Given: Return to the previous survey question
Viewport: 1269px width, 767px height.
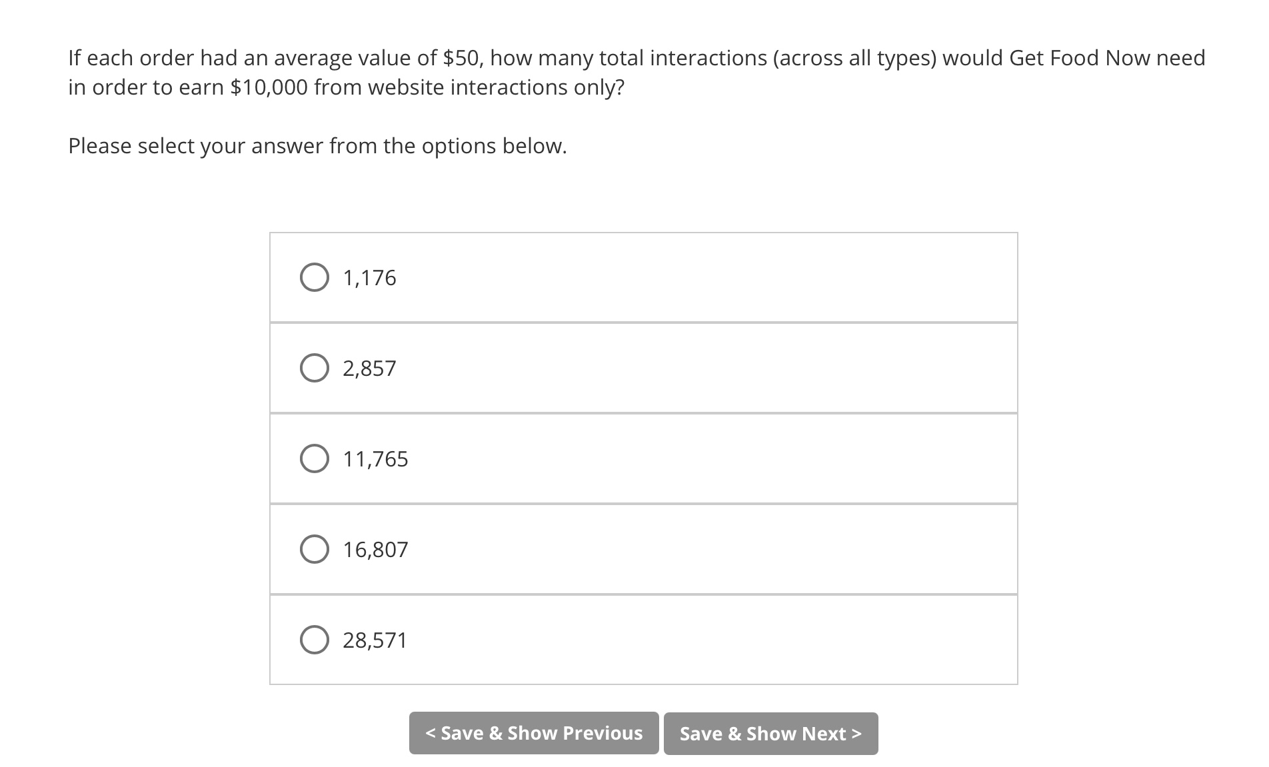Looking at the screenshot, I should point(533,733).
